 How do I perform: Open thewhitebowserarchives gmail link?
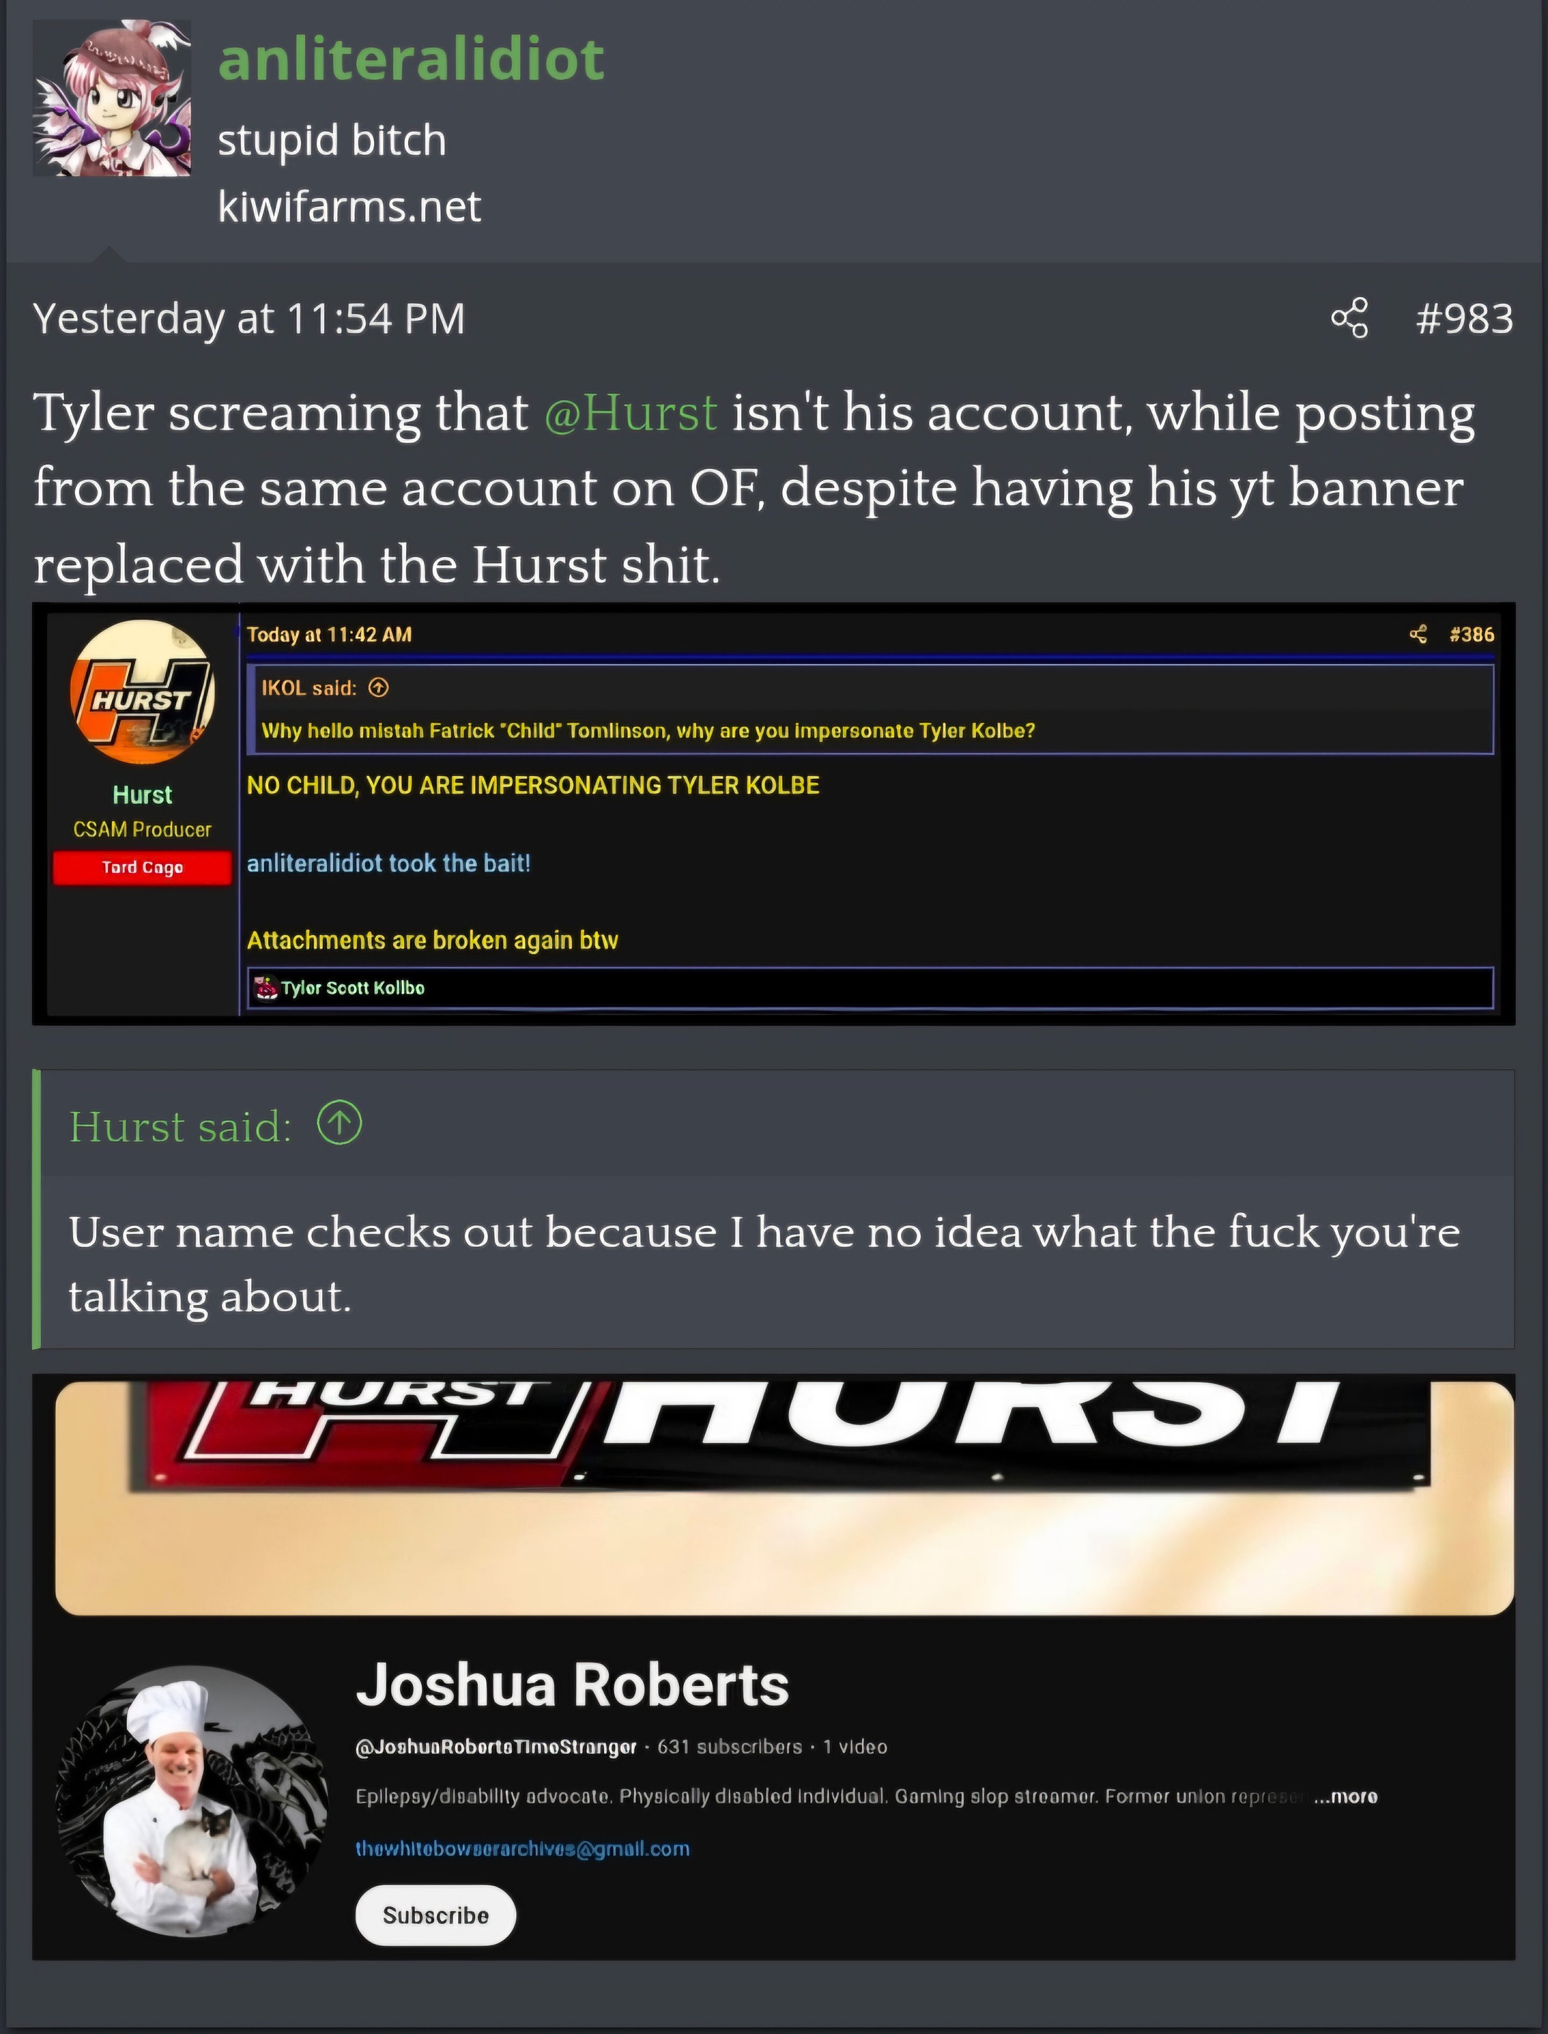click(522, 1849)
